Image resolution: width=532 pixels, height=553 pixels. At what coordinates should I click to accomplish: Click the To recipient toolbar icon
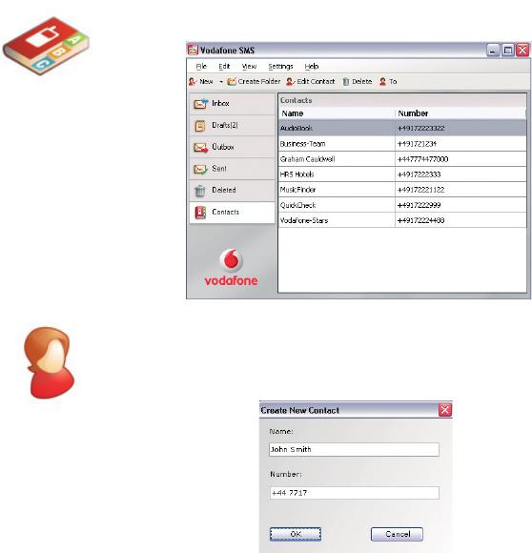pos(383,82)
